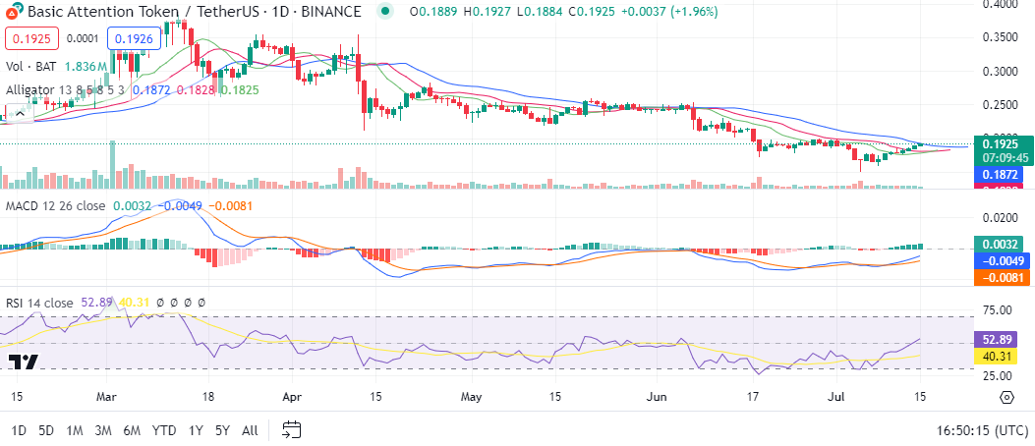Click the red sell price box 0.1925
The image size is (1035, 446).
(x=32, y=39)
